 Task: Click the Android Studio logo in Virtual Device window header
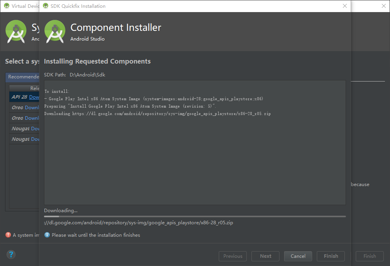(16, 32)
